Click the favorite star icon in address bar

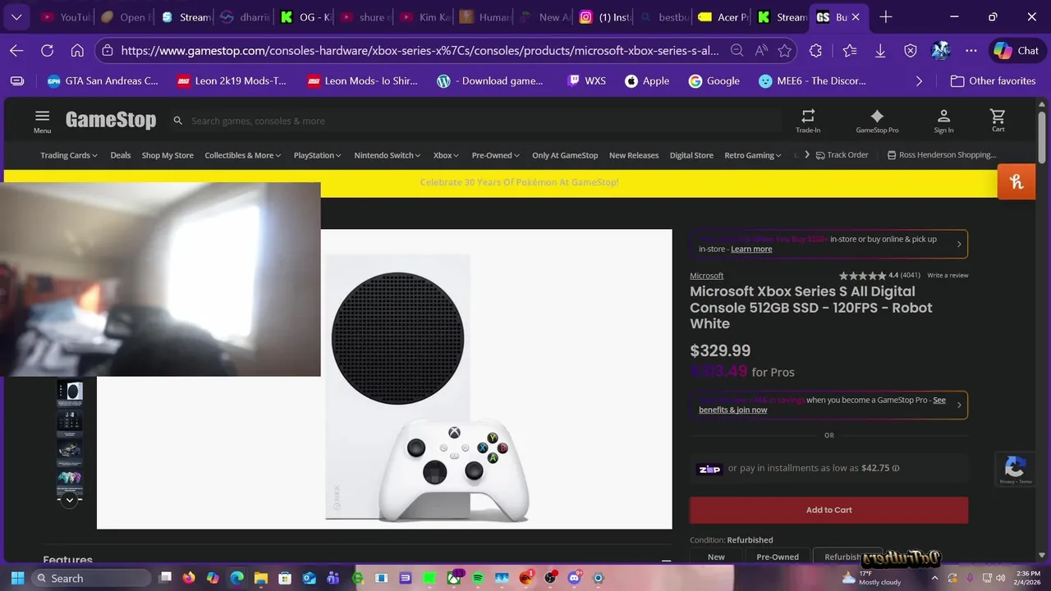(784, 51)
